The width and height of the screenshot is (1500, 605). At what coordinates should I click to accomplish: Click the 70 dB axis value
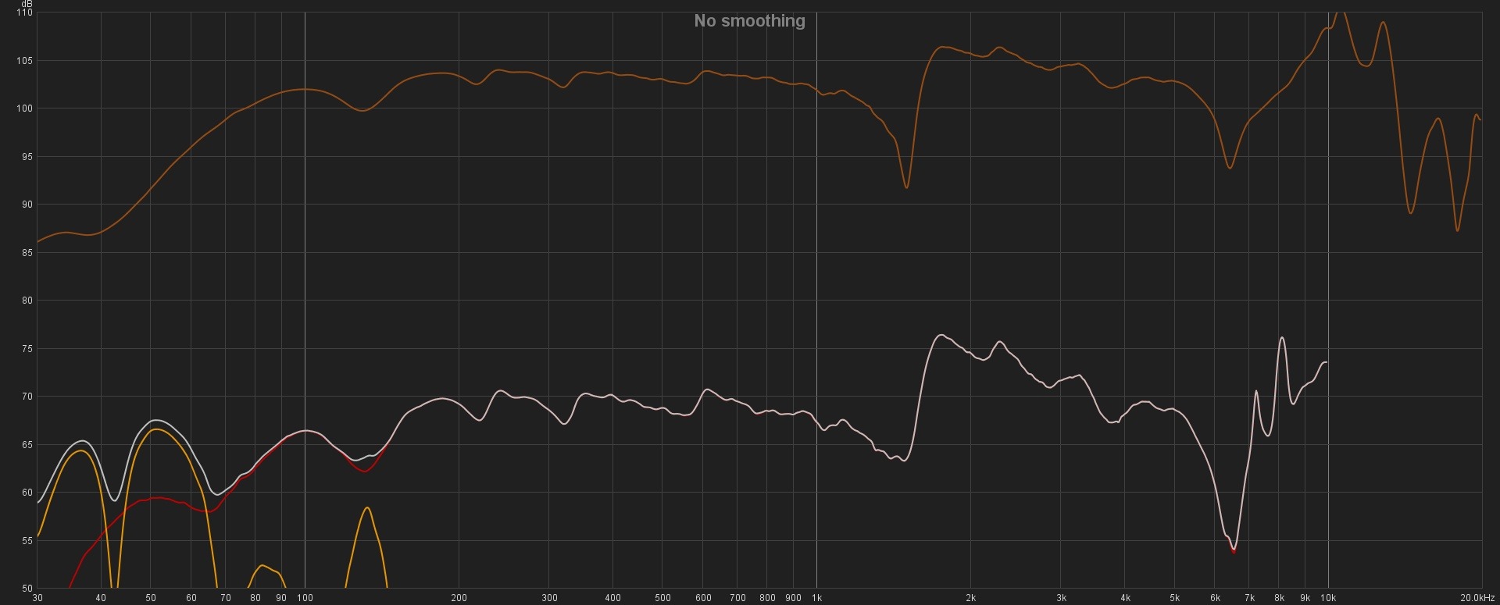[27, 397]
